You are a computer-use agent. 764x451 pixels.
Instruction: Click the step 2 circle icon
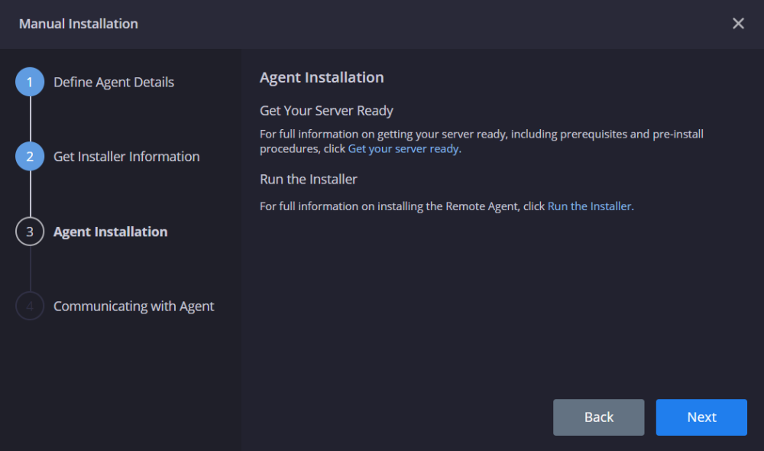pos(29,156)
